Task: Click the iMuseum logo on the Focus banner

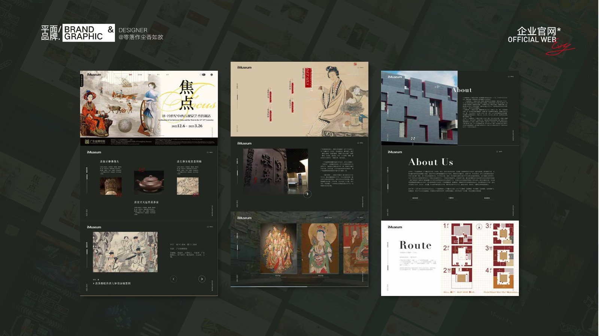Action: click(x=94, y=75)
